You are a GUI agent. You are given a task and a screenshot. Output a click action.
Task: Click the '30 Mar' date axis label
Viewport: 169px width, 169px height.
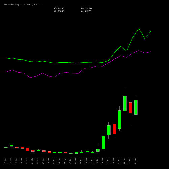click(48, 161)
